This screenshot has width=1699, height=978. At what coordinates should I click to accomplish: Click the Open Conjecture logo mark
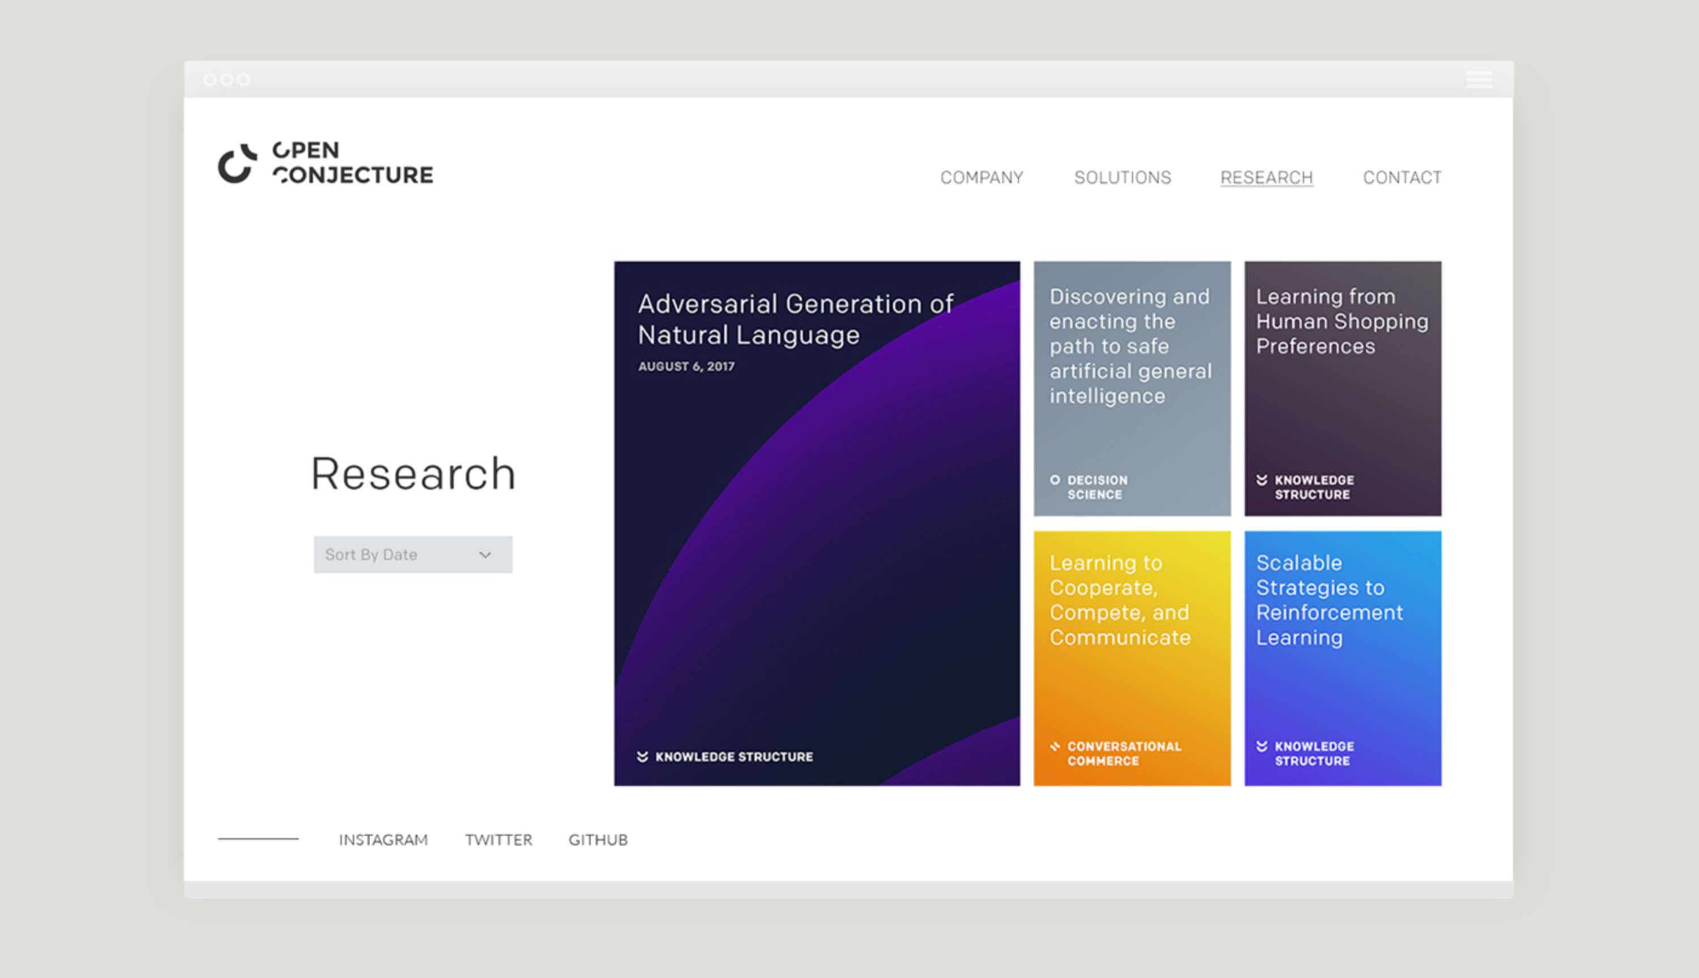tap(237, 163)
